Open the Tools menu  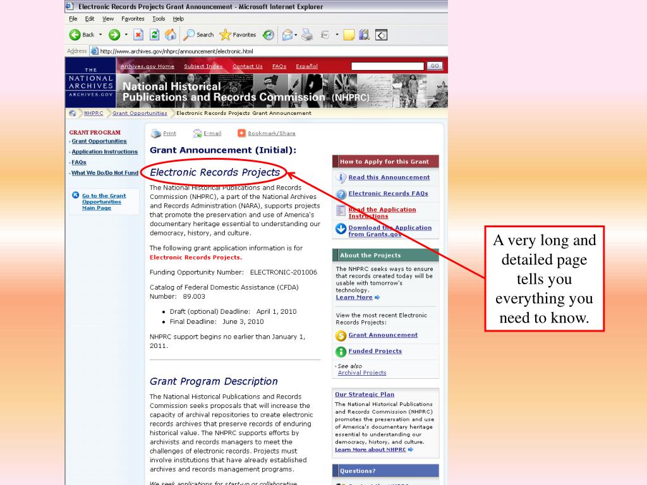pyautogui.click(x=159, y=19)
